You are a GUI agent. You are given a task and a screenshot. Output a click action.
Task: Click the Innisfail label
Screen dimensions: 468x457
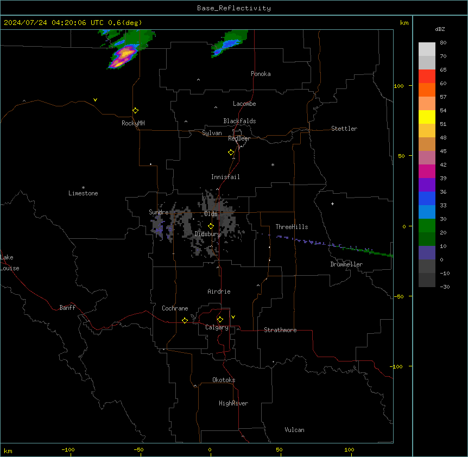tap(225, 177)
